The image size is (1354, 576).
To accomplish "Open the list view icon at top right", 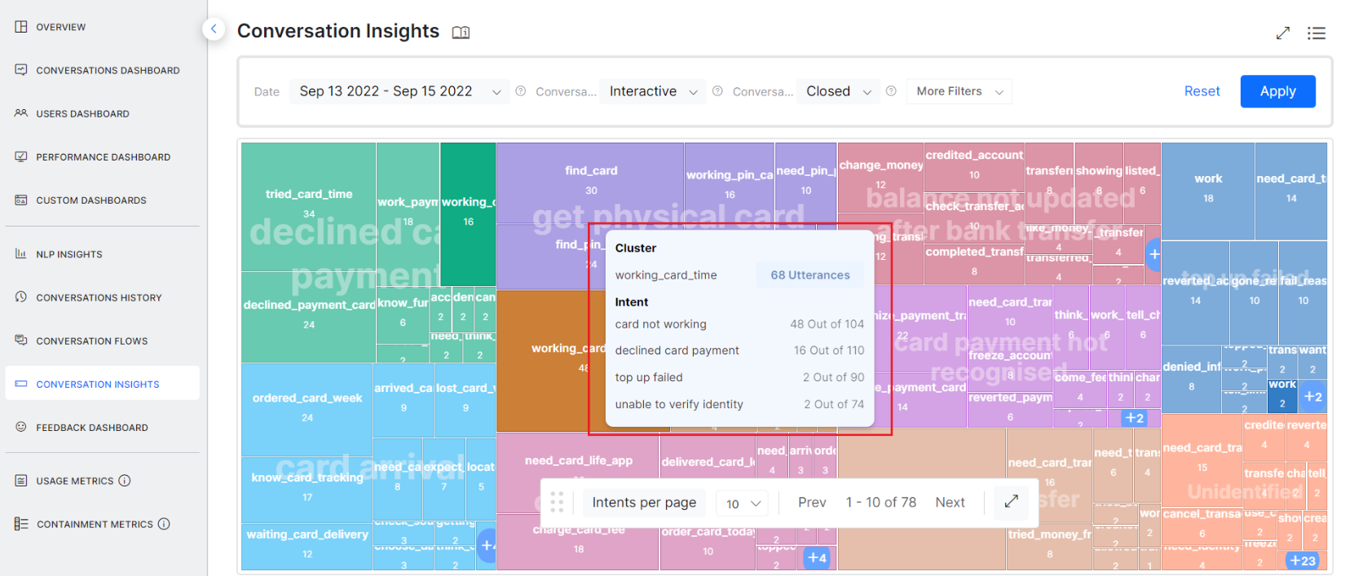I will 1316,33.
